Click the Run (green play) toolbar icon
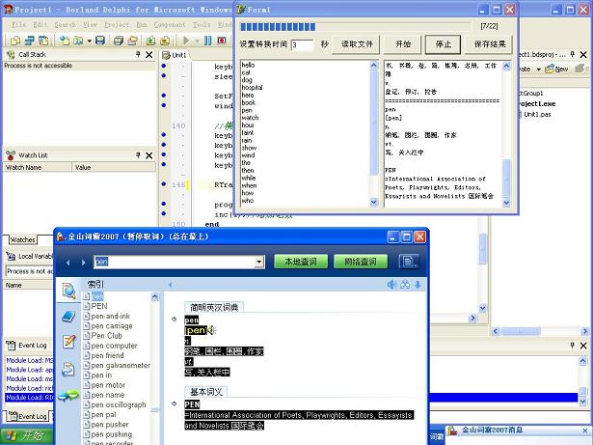The height and width of the screenshot is (445, 593). pos(186,41)
